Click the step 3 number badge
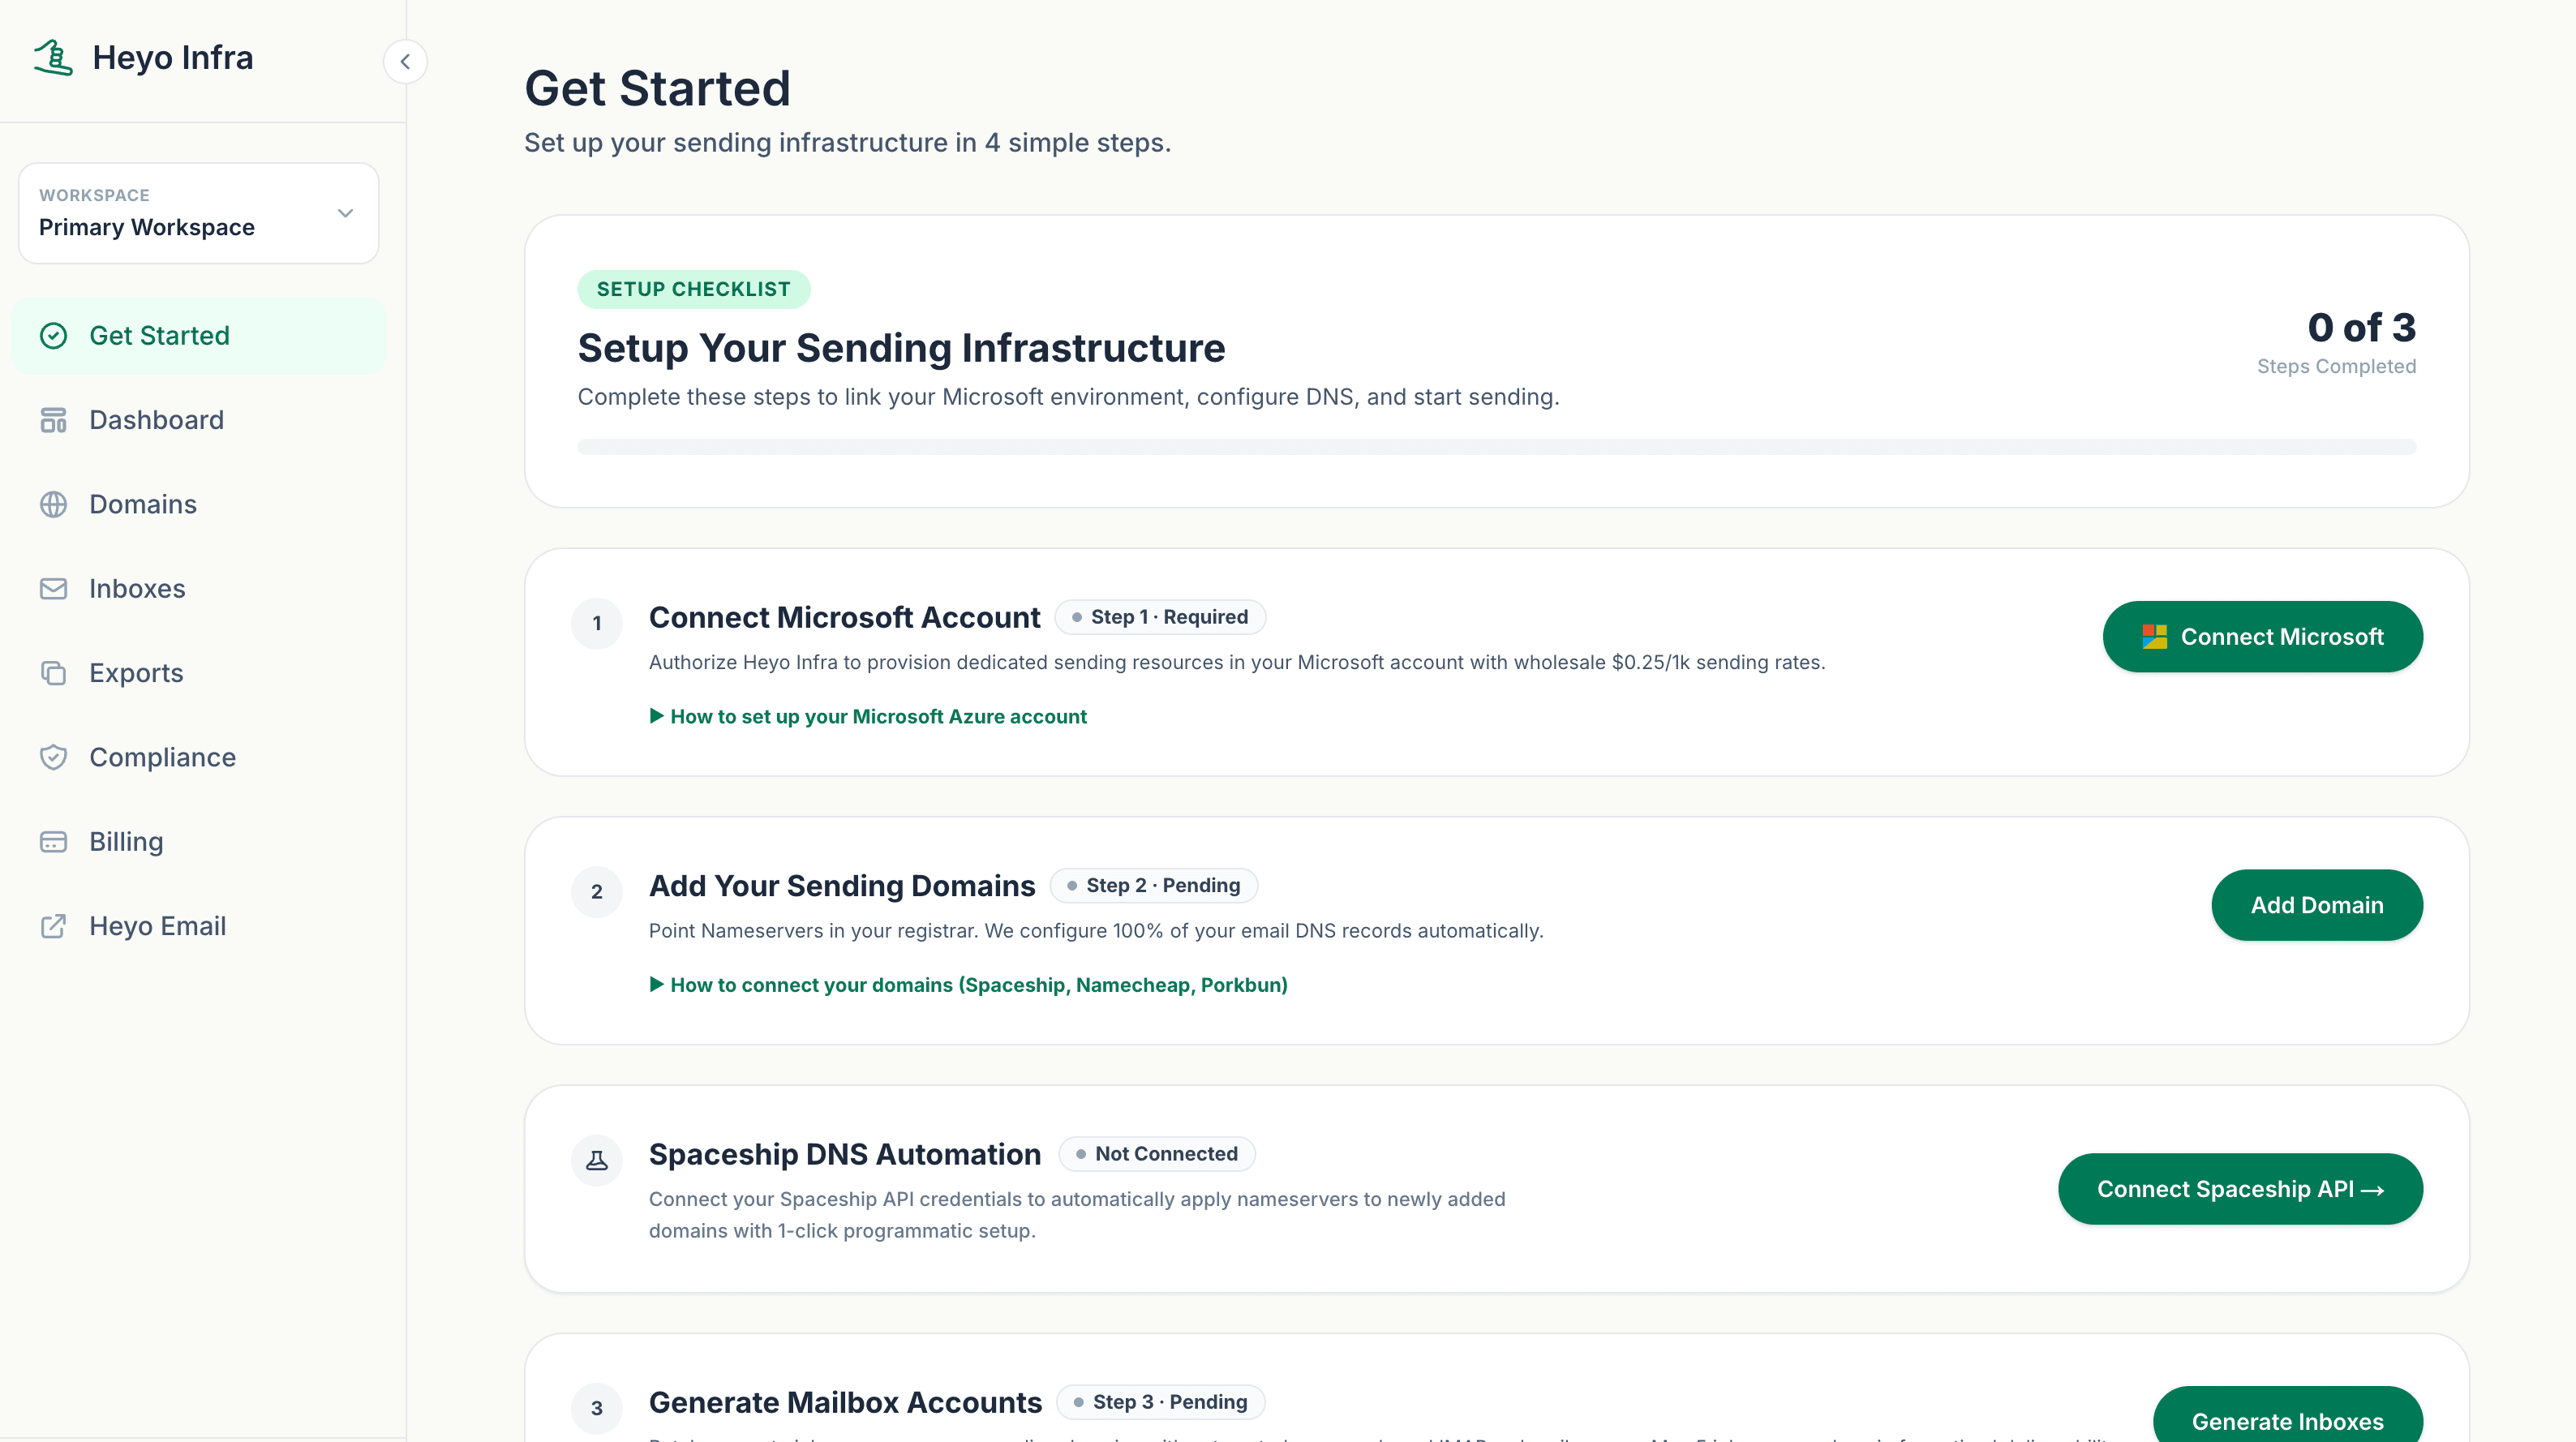This screenshot has width=2576, height=1442. tap(597, 1408)
